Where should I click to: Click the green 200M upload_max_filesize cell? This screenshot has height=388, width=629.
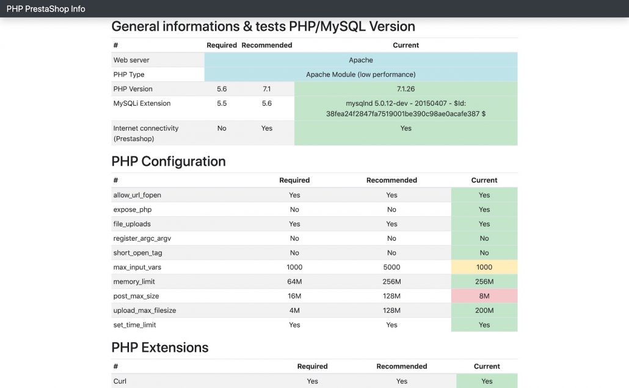484,310
